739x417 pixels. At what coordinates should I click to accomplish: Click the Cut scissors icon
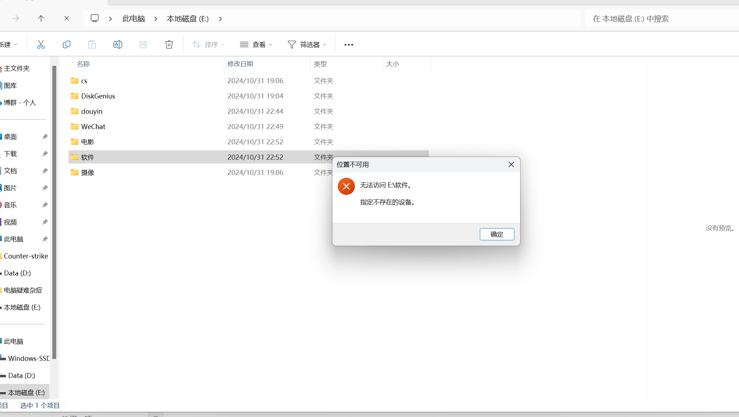41,44
